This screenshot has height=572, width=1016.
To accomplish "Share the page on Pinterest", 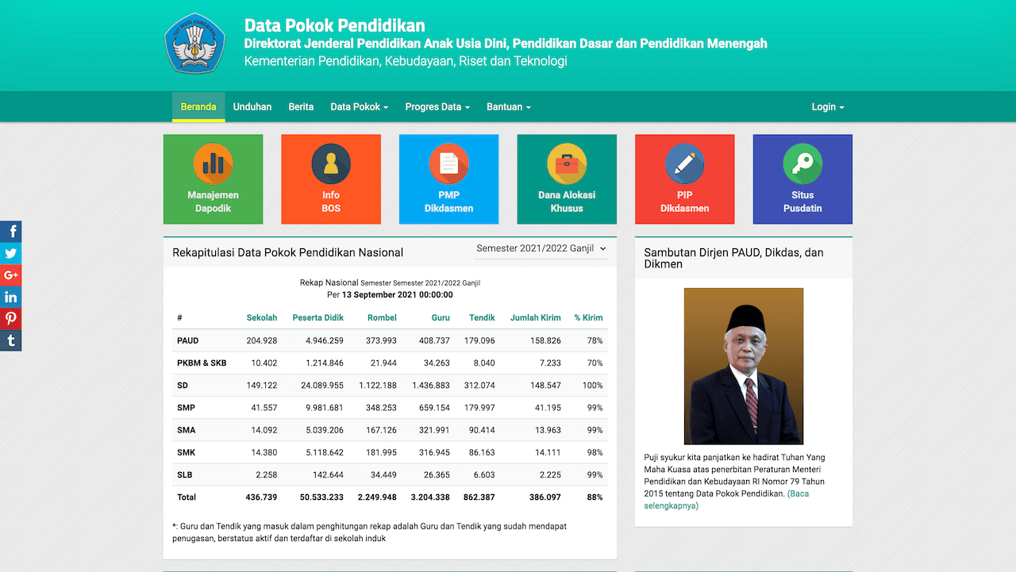I will click(10, 319).
